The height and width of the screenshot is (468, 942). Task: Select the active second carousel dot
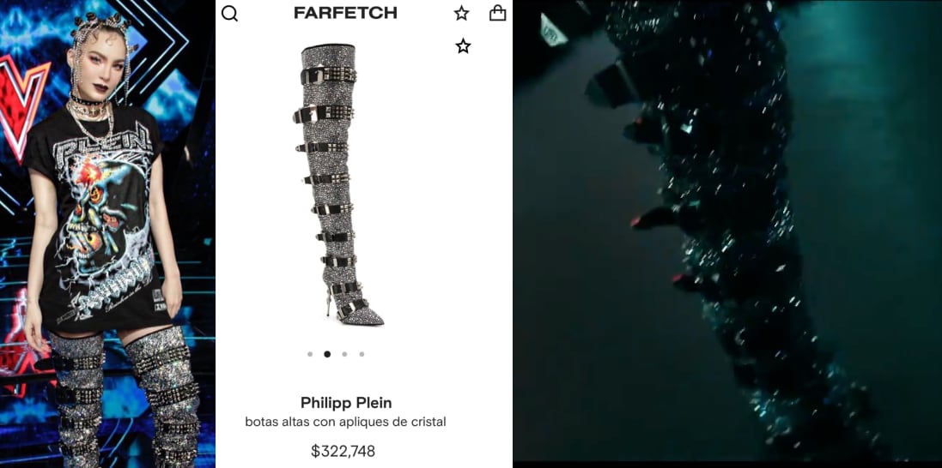[327, 354]
